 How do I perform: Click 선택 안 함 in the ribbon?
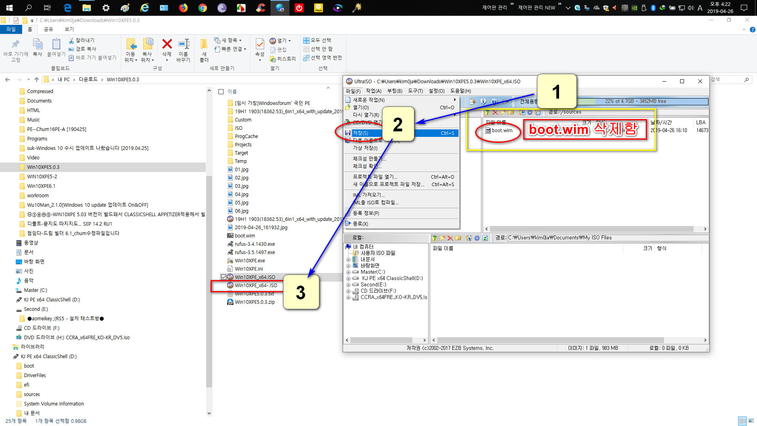318,49
